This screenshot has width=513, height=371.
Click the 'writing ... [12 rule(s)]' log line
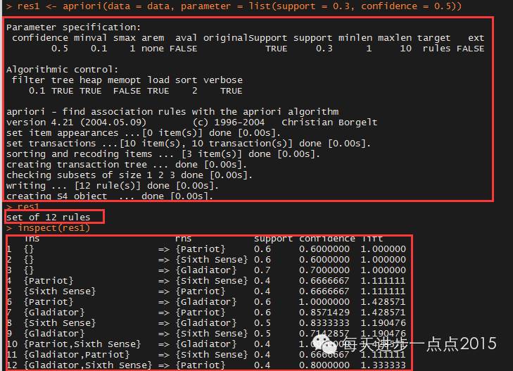112,186
